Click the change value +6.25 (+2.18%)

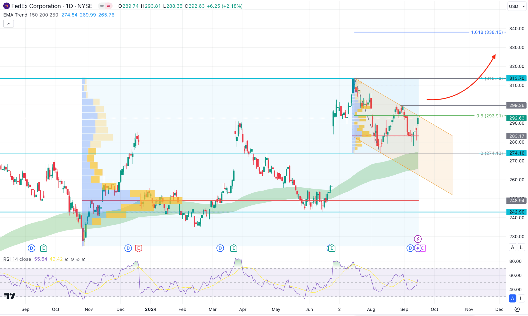[224, 6]
